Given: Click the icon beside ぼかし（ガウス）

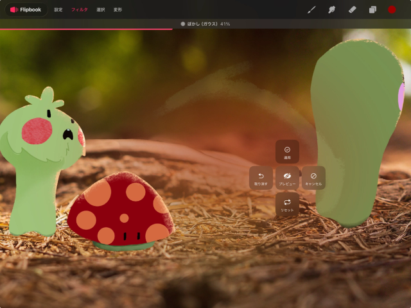Looking at the screenshot, I should [182, 24].
